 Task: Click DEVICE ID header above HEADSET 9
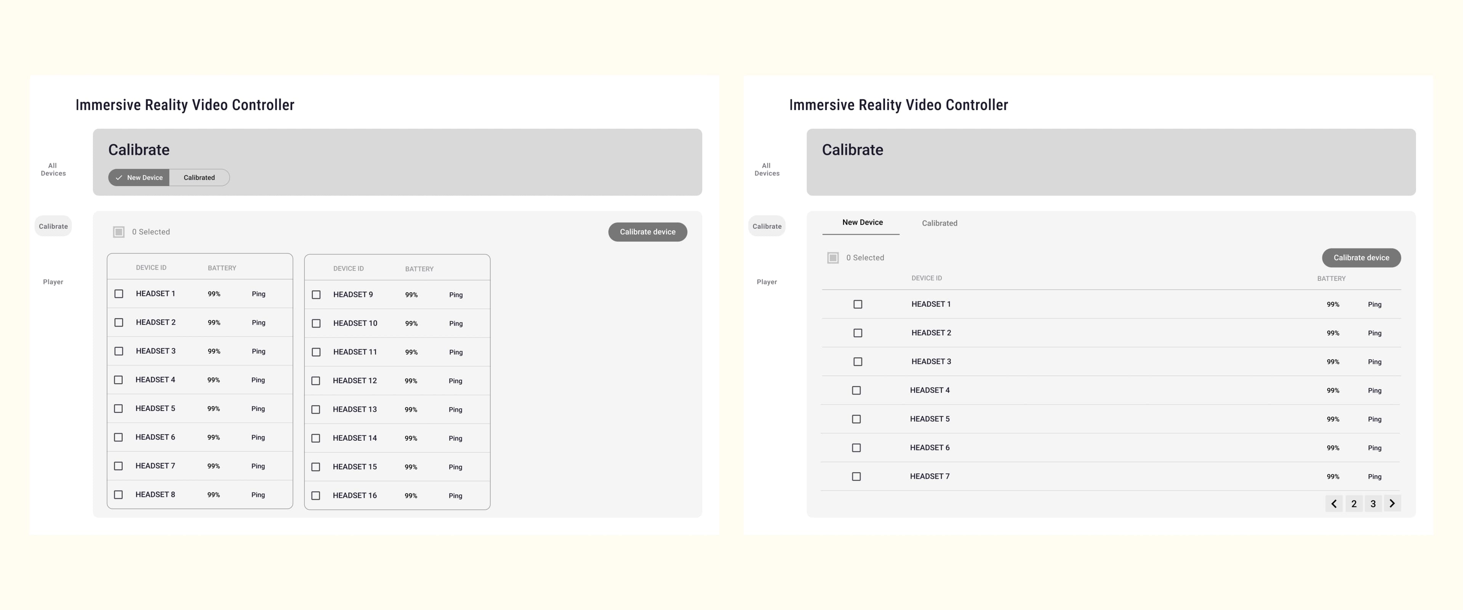tap(348, 268)
